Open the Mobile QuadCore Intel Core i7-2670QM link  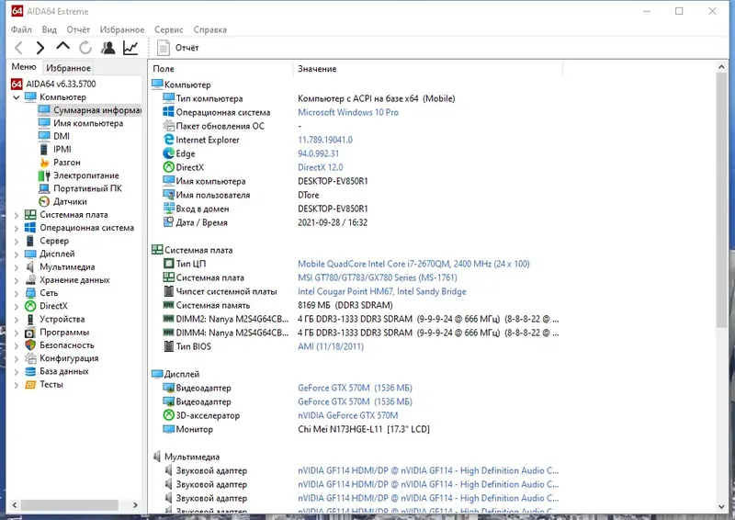click(x=413, y=264)
